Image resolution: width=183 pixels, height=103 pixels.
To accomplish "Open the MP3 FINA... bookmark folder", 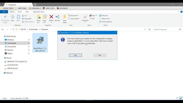I will [x=21, y=8].
